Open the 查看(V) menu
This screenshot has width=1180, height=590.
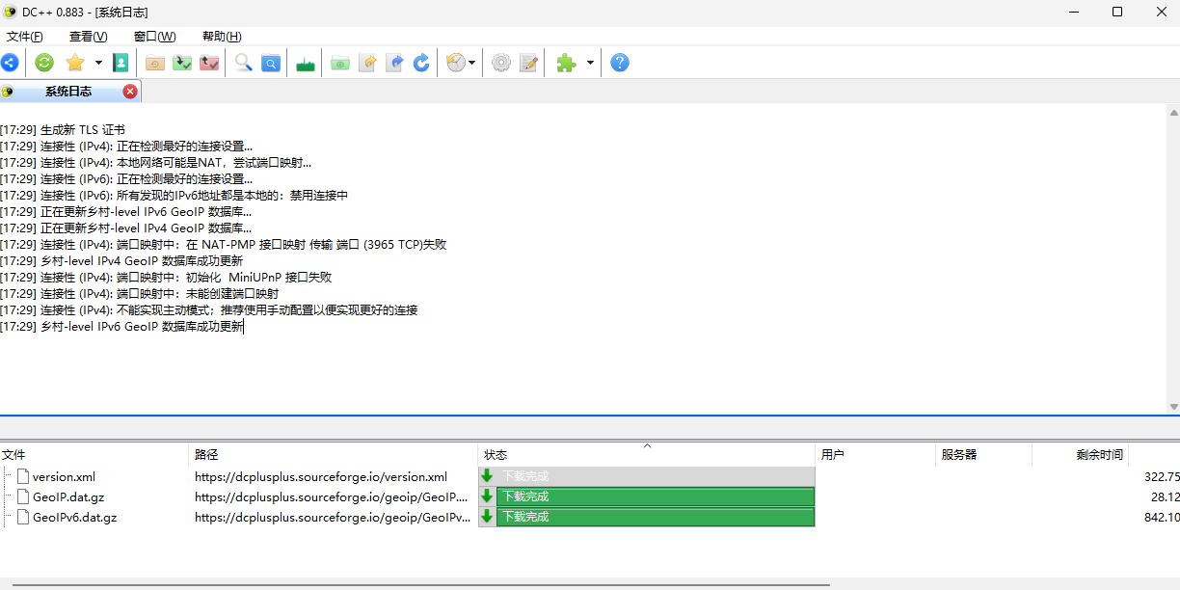[x=88, y=37]
